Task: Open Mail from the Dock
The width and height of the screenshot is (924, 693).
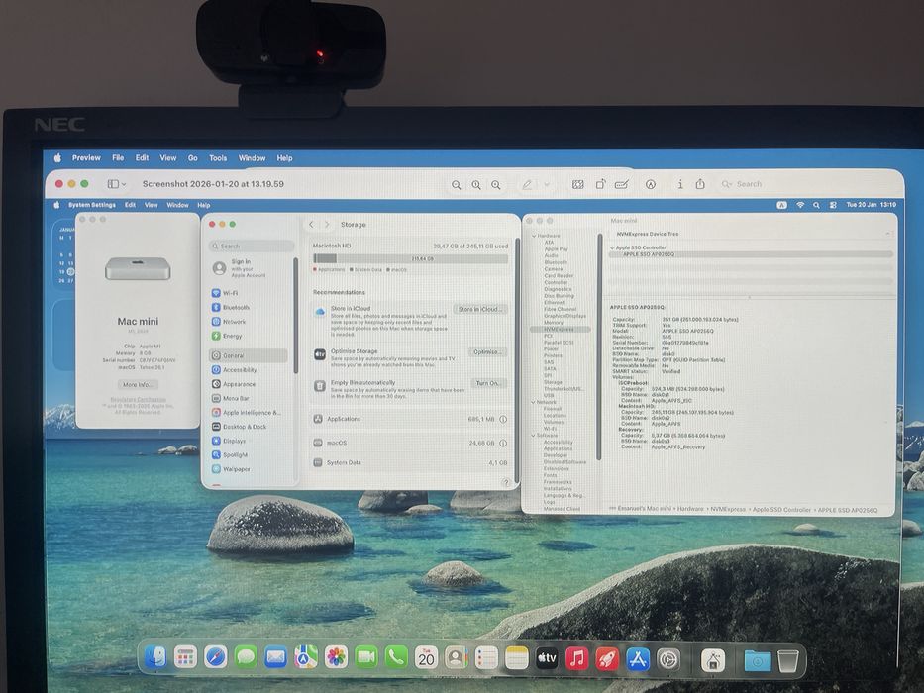Action: click(275, 657)
